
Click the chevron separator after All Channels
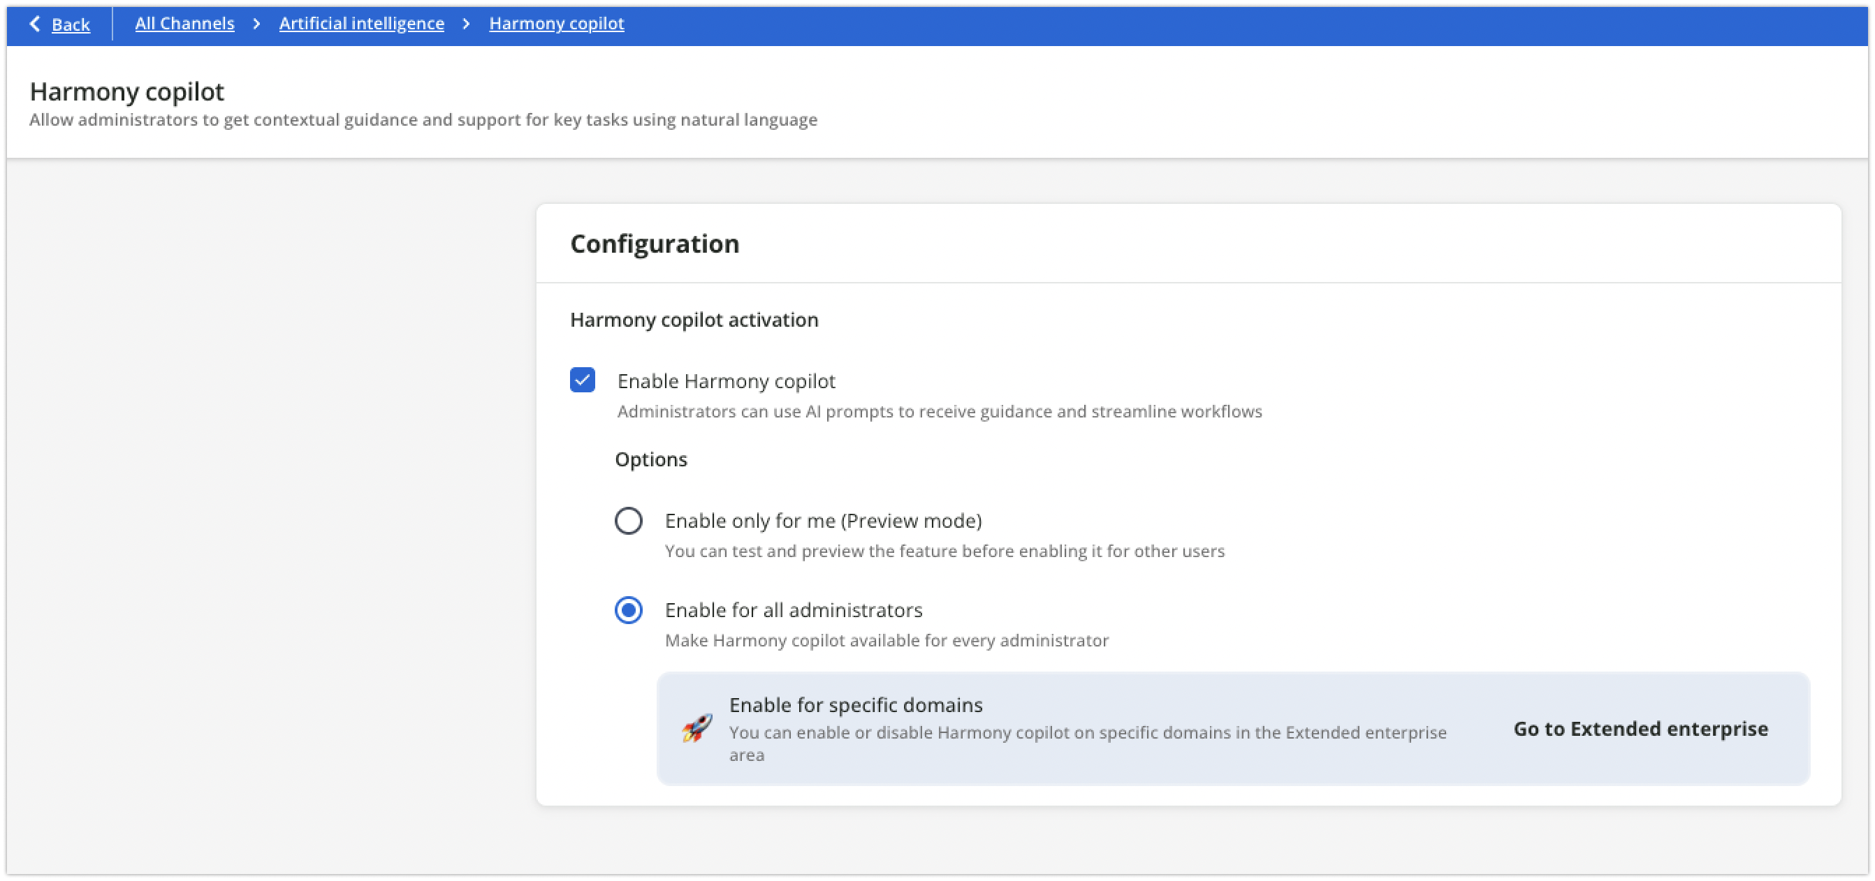(256, 24)
